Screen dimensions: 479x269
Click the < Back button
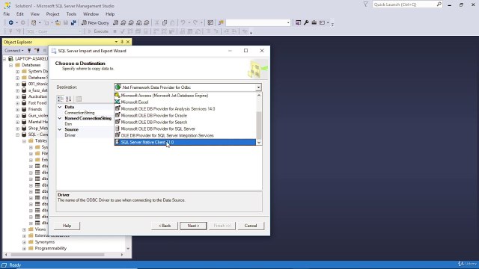coord(165,226)
